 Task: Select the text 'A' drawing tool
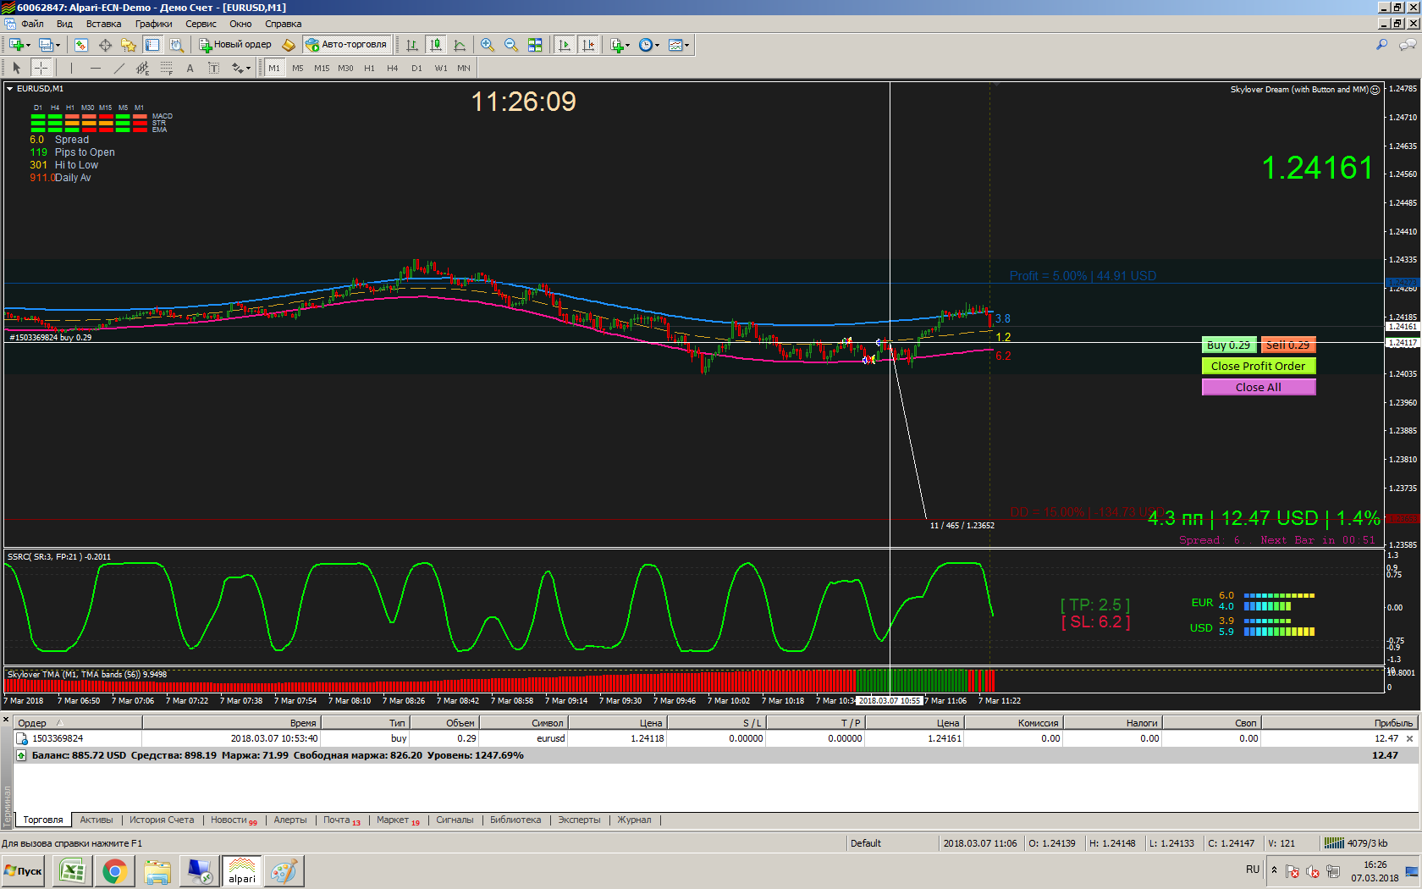click(190, 68)
